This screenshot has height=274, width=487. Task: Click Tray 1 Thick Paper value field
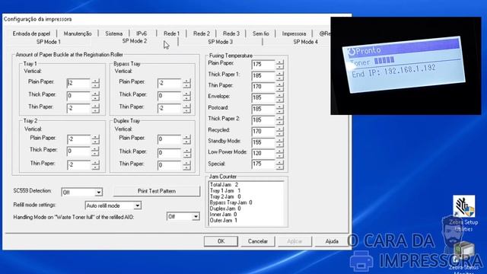coord(78,96)
